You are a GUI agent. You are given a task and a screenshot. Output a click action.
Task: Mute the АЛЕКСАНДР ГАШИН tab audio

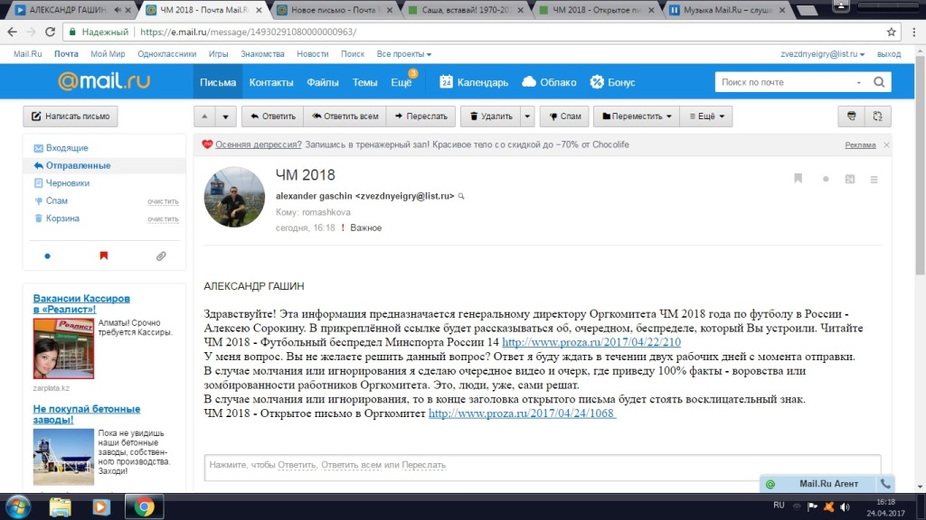(x=117, y=10)
